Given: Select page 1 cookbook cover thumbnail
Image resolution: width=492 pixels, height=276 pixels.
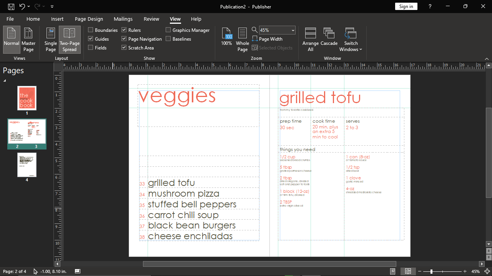Looking at the screenshot, I should [27, 98].
